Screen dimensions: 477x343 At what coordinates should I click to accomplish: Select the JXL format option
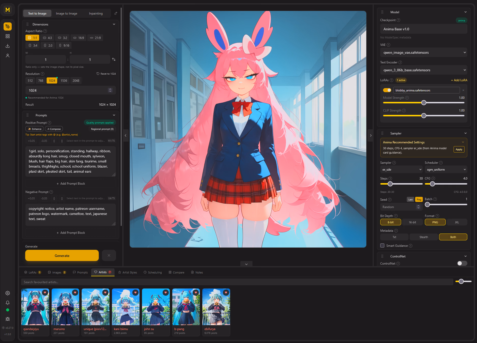tap(457, 222)
